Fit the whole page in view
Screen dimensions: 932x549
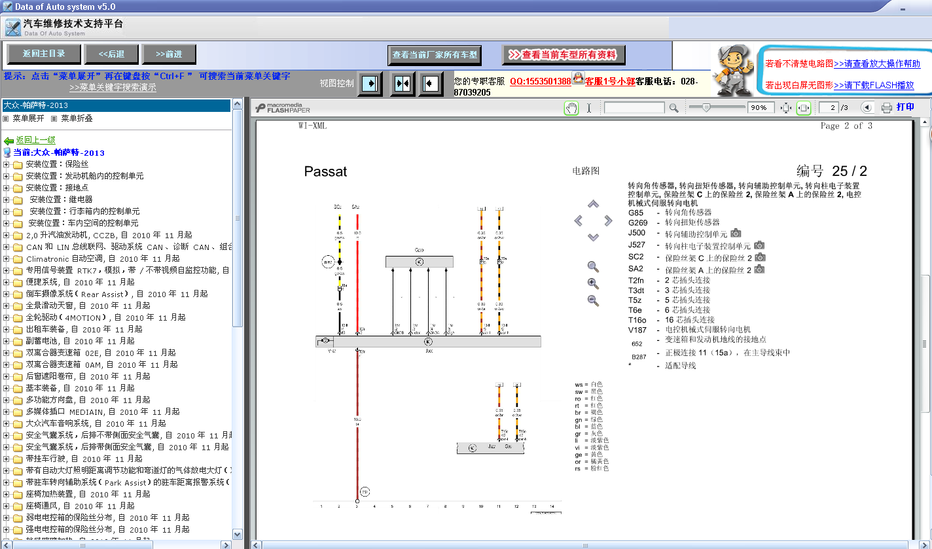[786, 108]
